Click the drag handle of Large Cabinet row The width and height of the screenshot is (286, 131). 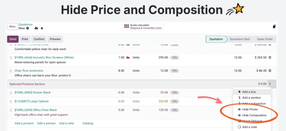point(11,101)
